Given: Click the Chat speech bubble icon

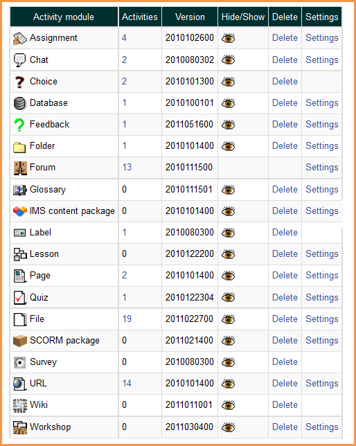Looking at the screenshot, I should 19,60.
